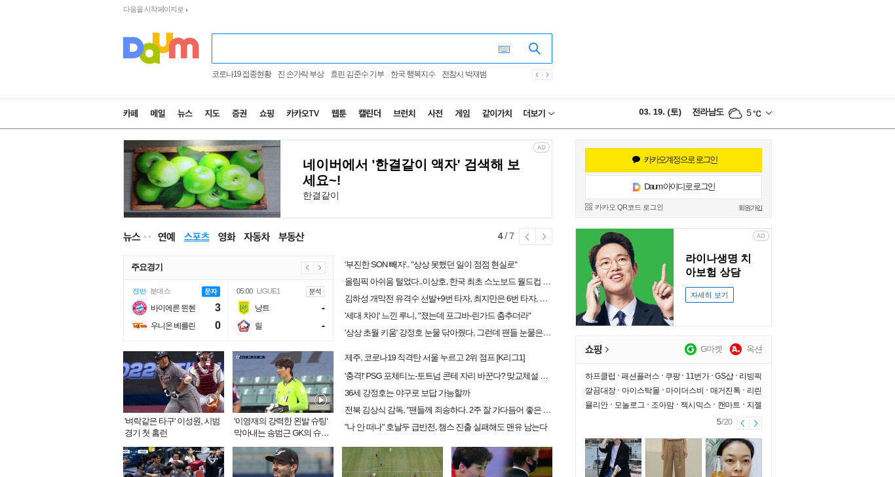The height and width of the screenshot is (477, 895).
Task: Show previous shopping page
Action: pos(742,423)
